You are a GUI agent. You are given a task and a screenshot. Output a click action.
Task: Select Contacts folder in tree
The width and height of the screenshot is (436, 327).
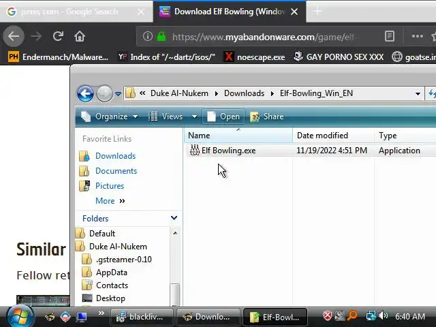coord(112,285)
